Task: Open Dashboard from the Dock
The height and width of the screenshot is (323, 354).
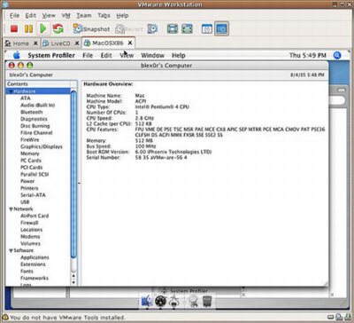Action: [x=160, y=301]
